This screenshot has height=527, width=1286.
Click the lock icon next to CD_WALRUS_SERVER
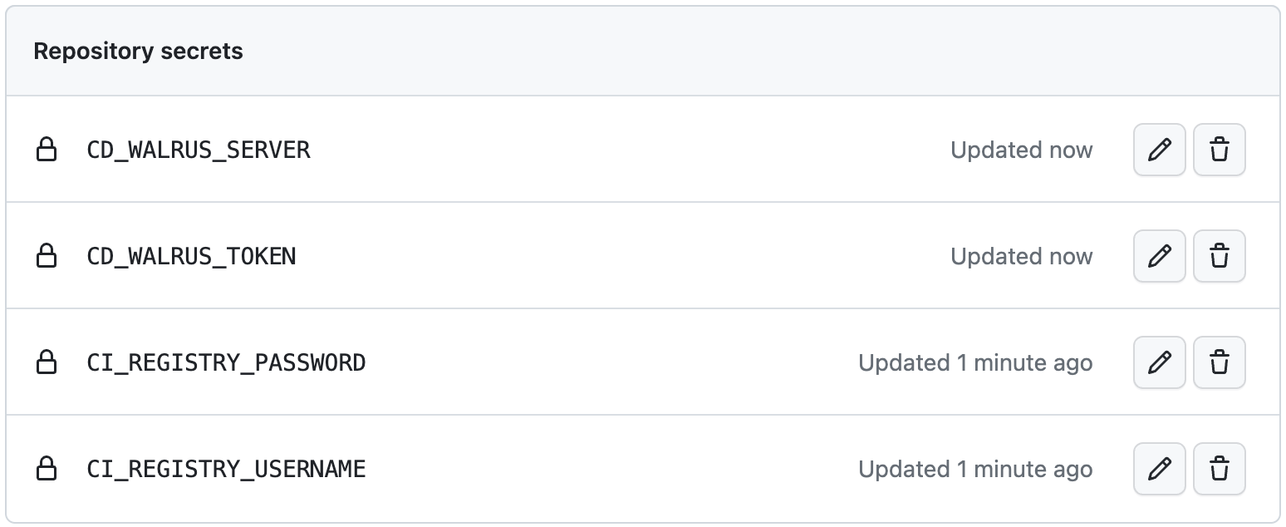[x=47, y=150]
